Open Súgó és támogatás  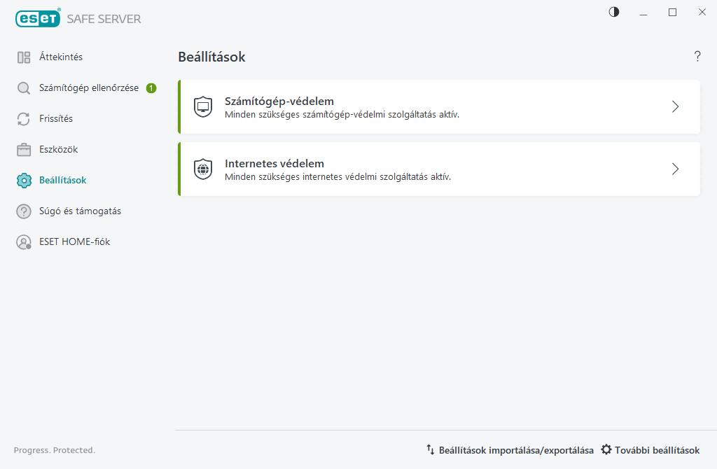[80, 211]
